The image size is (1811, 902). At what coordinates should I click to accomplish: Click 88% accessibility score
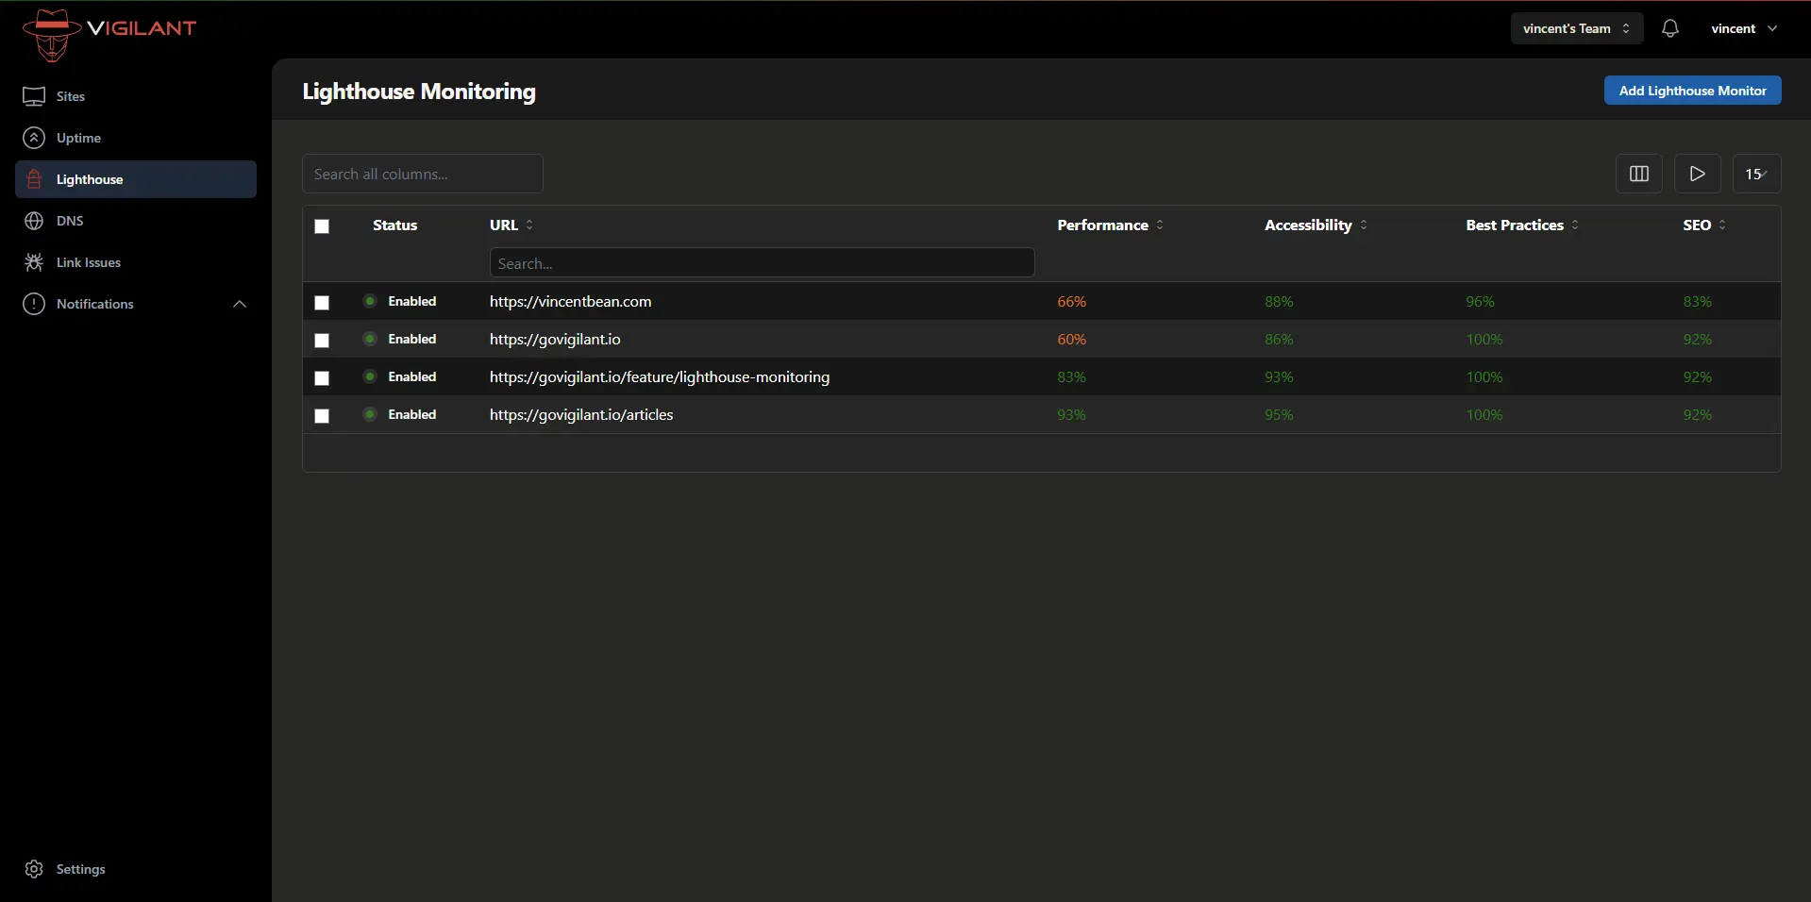click(1279, 301)
